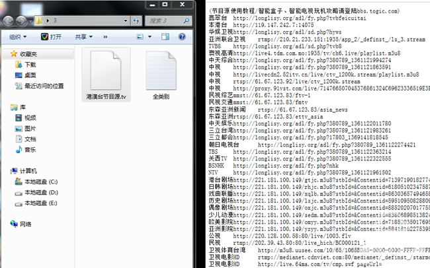Select 网络 in the navigation pane
The width and height of the screenshot is (430, 268).
pos(21,224)
